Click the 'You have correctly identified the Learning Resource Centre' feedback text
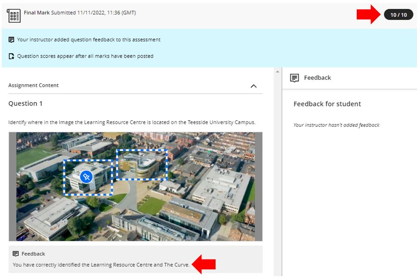Image resolution: width=420 pixels, height=277 pixels. (x=101, y=265)
